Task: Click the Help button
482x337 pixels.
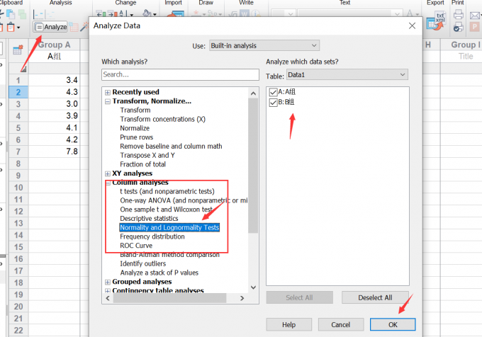Action: (289, 325)
